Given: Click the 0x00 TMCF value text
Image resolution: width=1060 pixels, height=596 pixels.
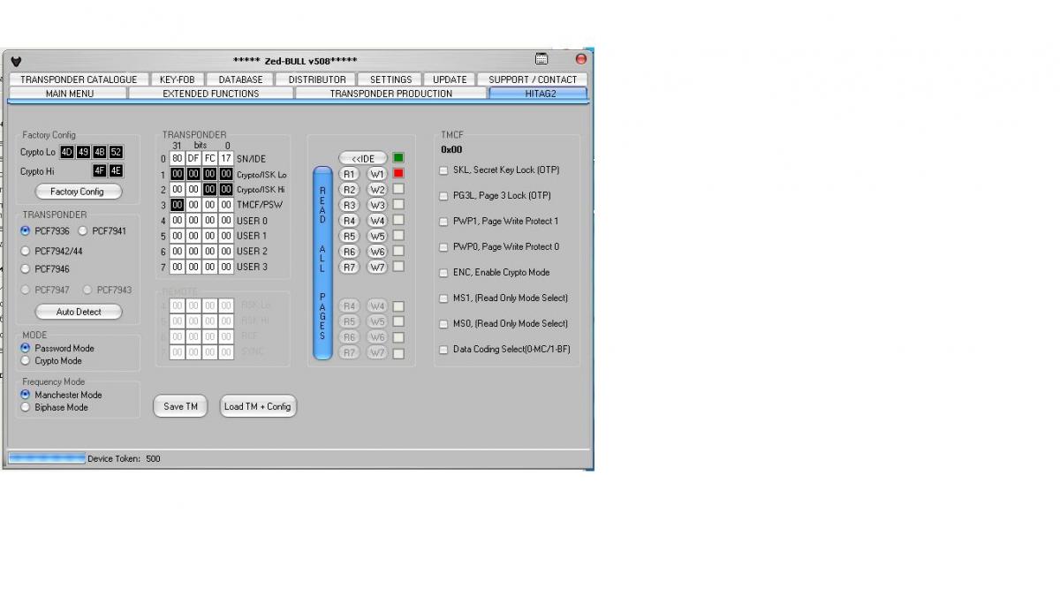Looking at the screenshot, I should (x=451, y=150).
